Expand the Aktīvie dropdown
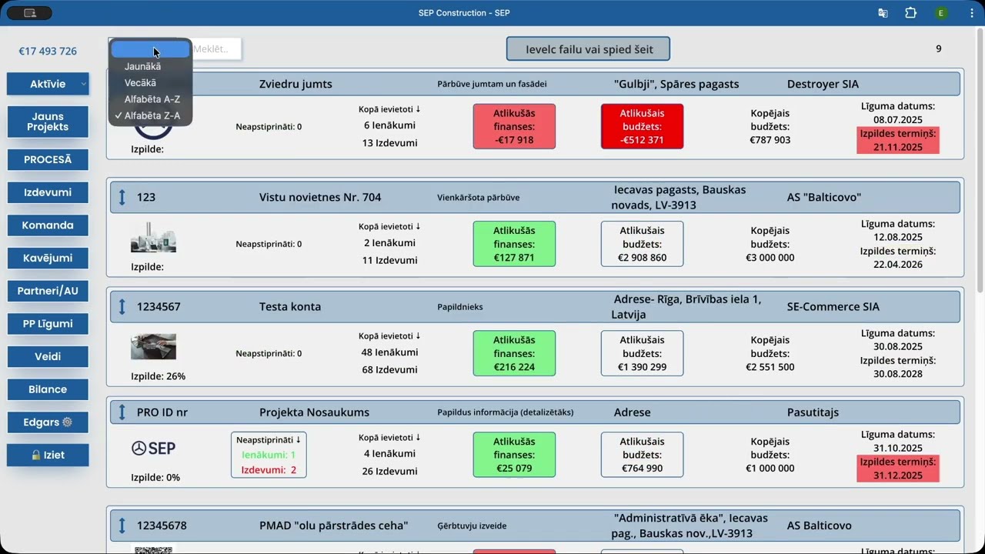985x554 pixels. click(x=48, y=84)
